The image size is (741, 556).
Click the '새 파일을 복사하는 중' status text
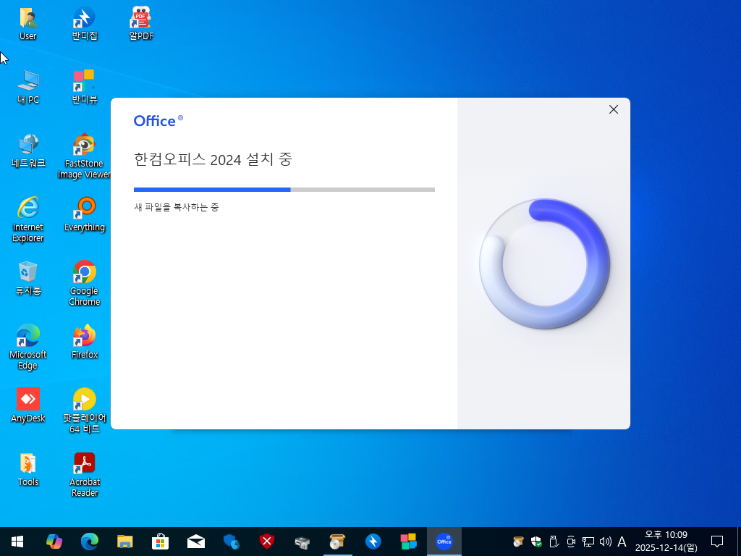pyautogui.click(x=177, y=207)
